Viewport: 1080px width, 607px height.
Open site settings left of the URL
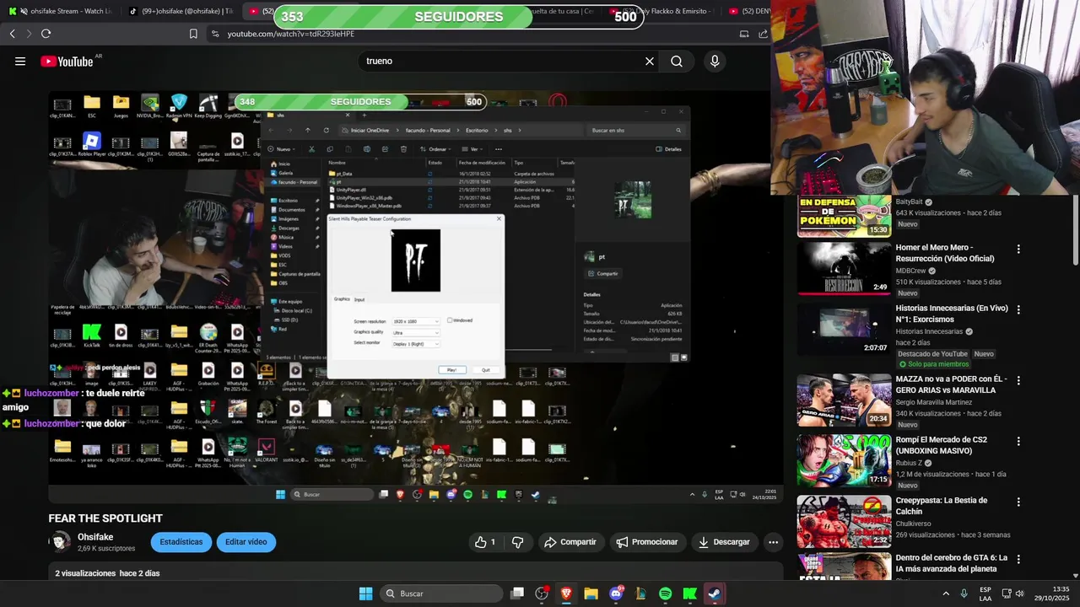215,34
